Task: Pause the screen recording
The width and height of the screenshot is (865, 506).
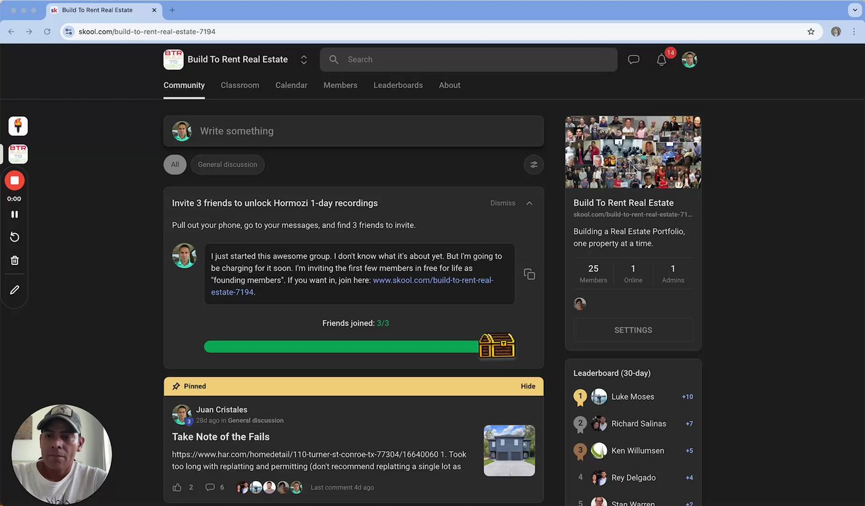Action: [14, 214]
